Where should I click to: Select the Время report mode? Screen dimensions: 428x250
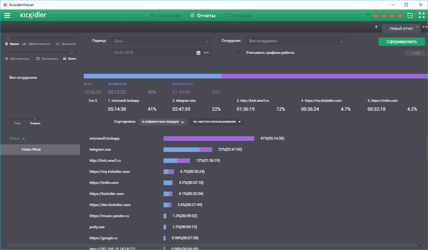coord(12,44)
